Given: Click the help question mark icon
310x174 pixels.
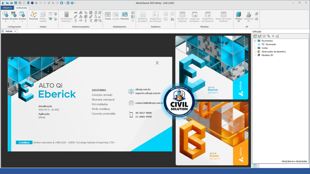Looking at the screenshot, I should point(72,3).
